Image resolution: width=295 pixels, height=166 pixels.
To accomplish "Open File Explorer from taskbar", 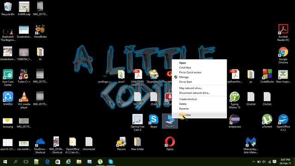I will 79,162.
